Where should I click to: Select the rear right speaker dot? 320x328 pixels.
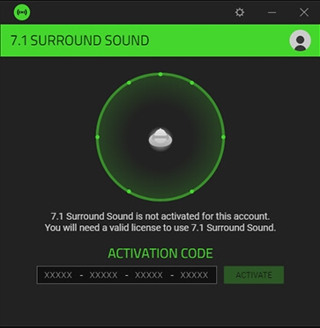pos(192,192)
